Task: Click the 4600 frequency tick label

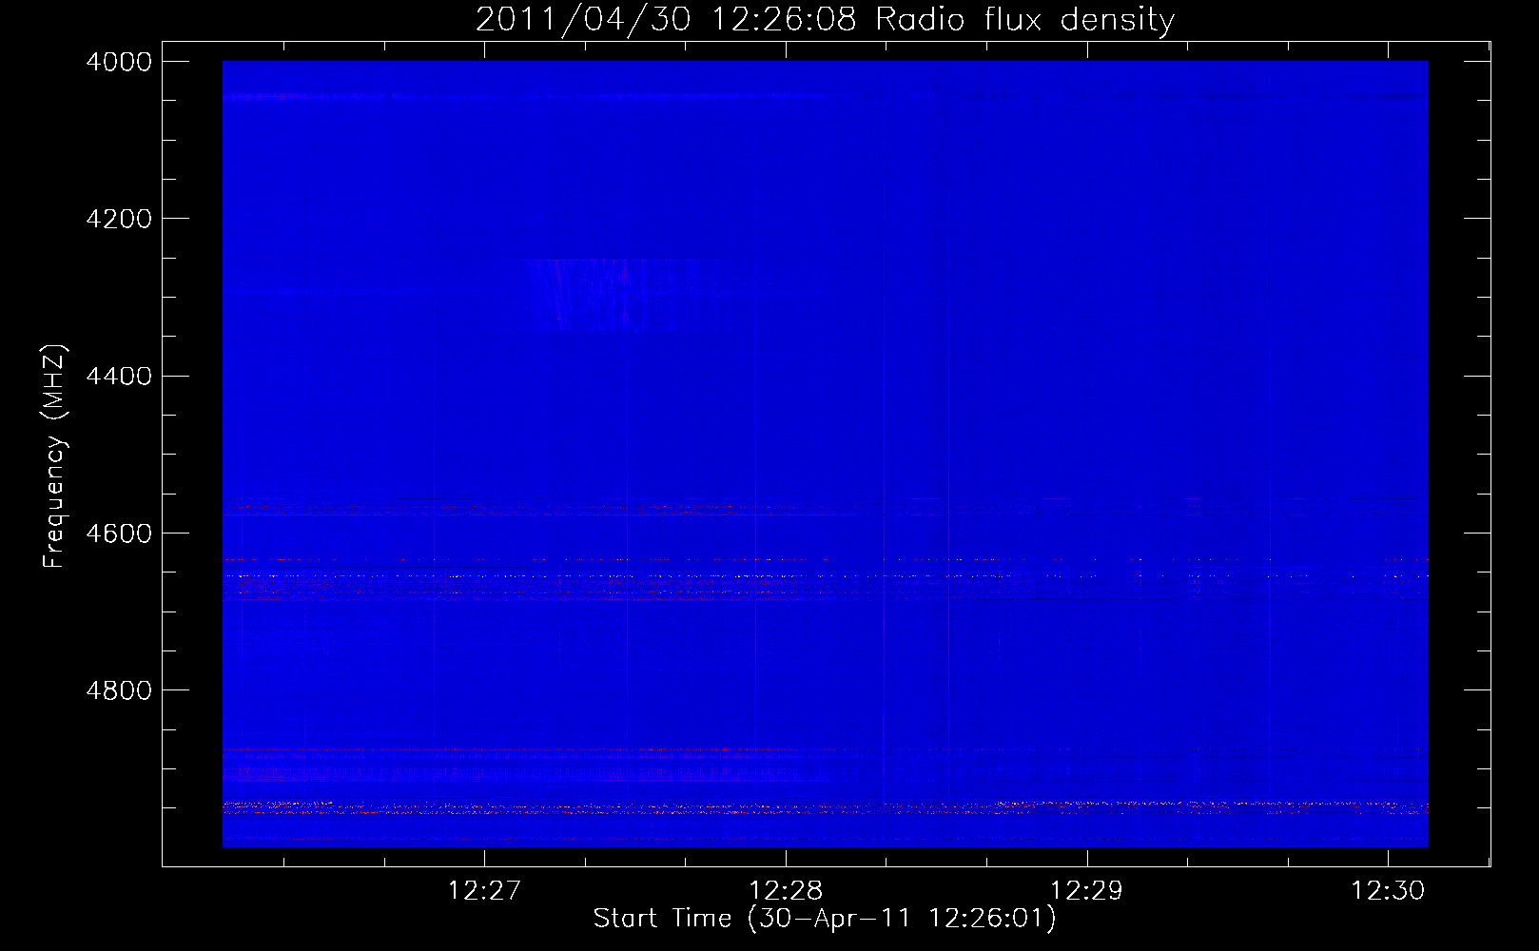Action: [119, 534]
